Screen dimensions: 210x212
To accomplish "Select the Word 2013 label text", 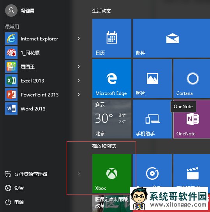I will pos(33,109).
